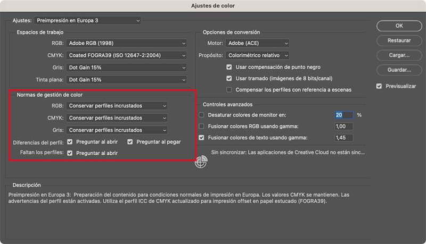Open the Gris Dot Gain 15% dropdown
The image size is (426, 244).
[x=126, y=68]
